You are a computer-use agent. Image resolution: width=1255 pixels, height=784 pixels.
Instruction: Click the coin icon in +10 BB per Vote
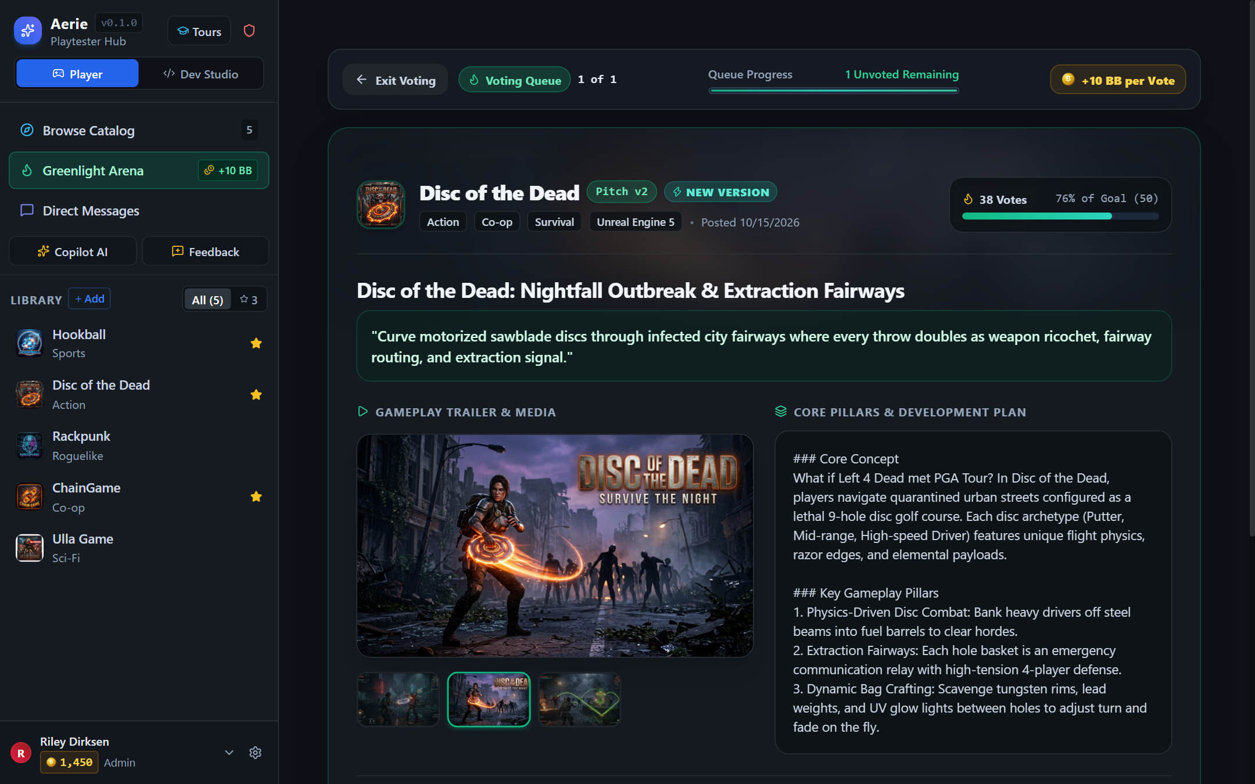(x=1068, y=80)
